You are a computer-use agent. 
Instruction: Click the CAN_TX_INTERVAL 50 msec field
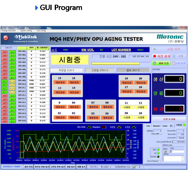coord(179,142)
